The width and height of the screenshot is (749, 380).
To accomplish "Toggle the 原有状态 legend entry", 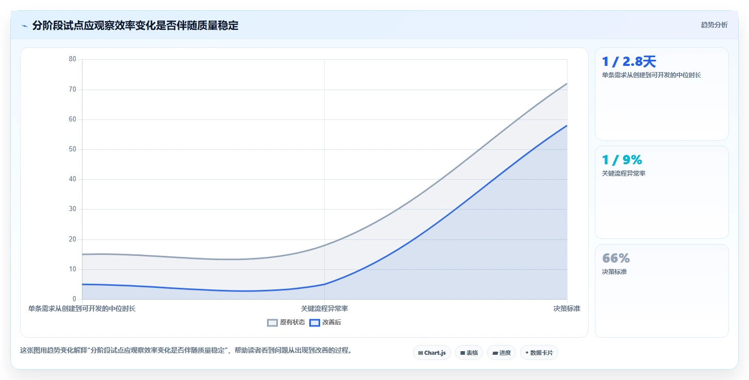I will click(x=286, y=323).
